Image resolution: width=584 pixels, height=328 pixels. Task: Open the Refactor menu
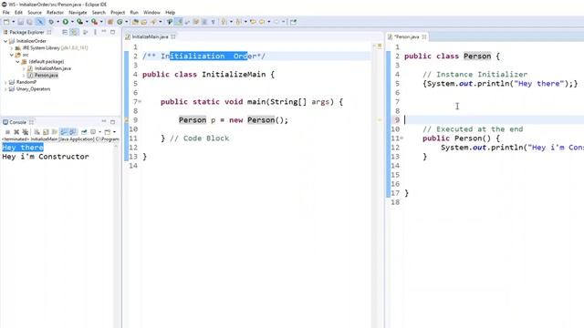coord(55,12)
